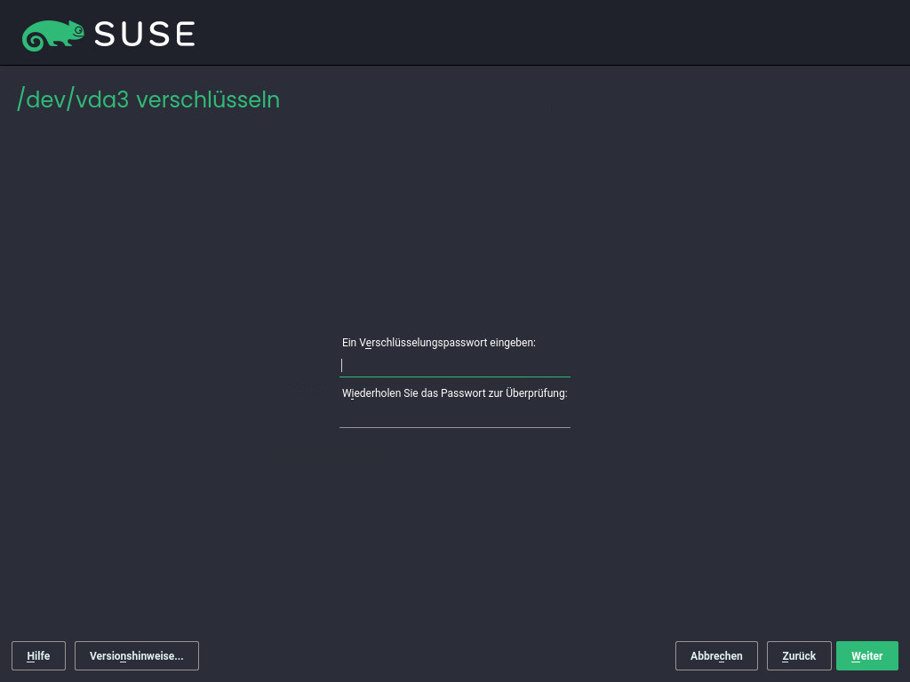Screen dimensions: 910x682
Task: Open Versionshinweise release notes
Action: click(136, 656)
